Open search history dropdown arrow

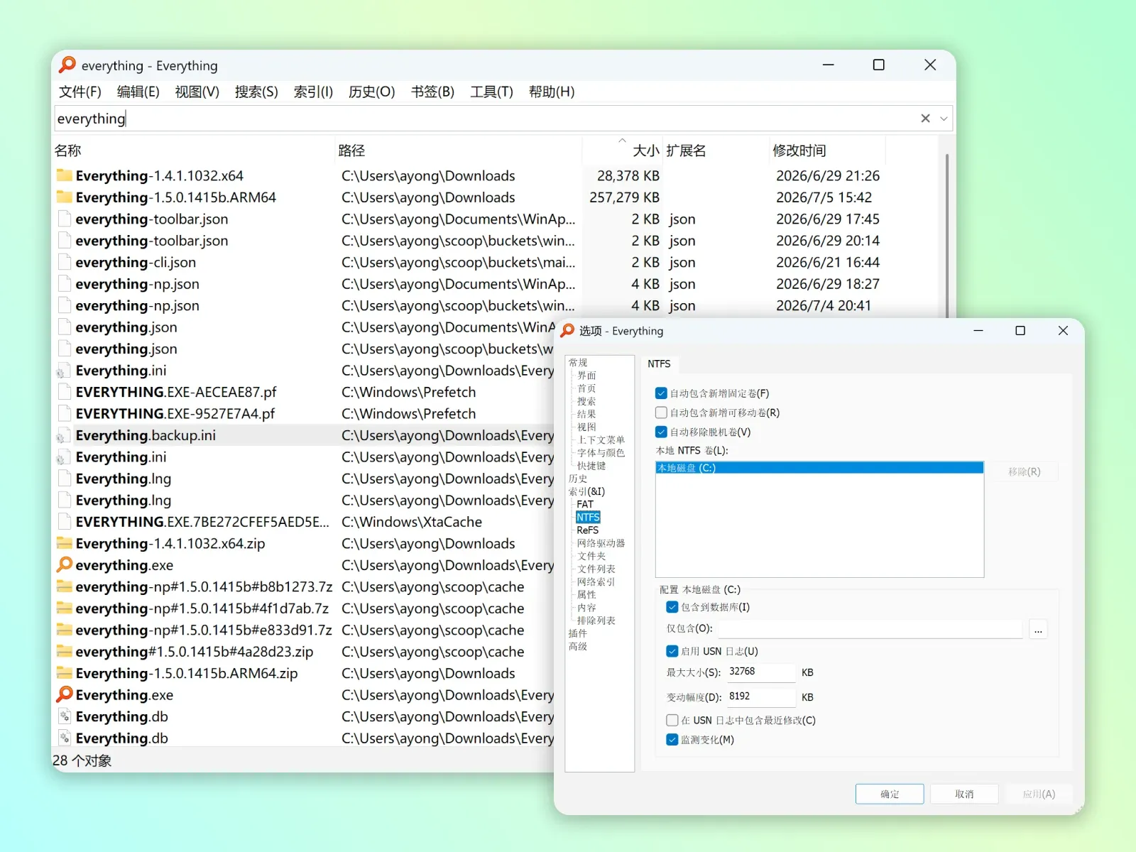point(944,119)
